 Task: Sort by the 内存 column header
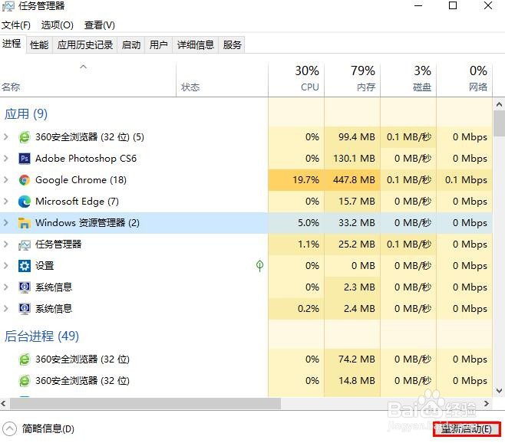coord(352,80)
